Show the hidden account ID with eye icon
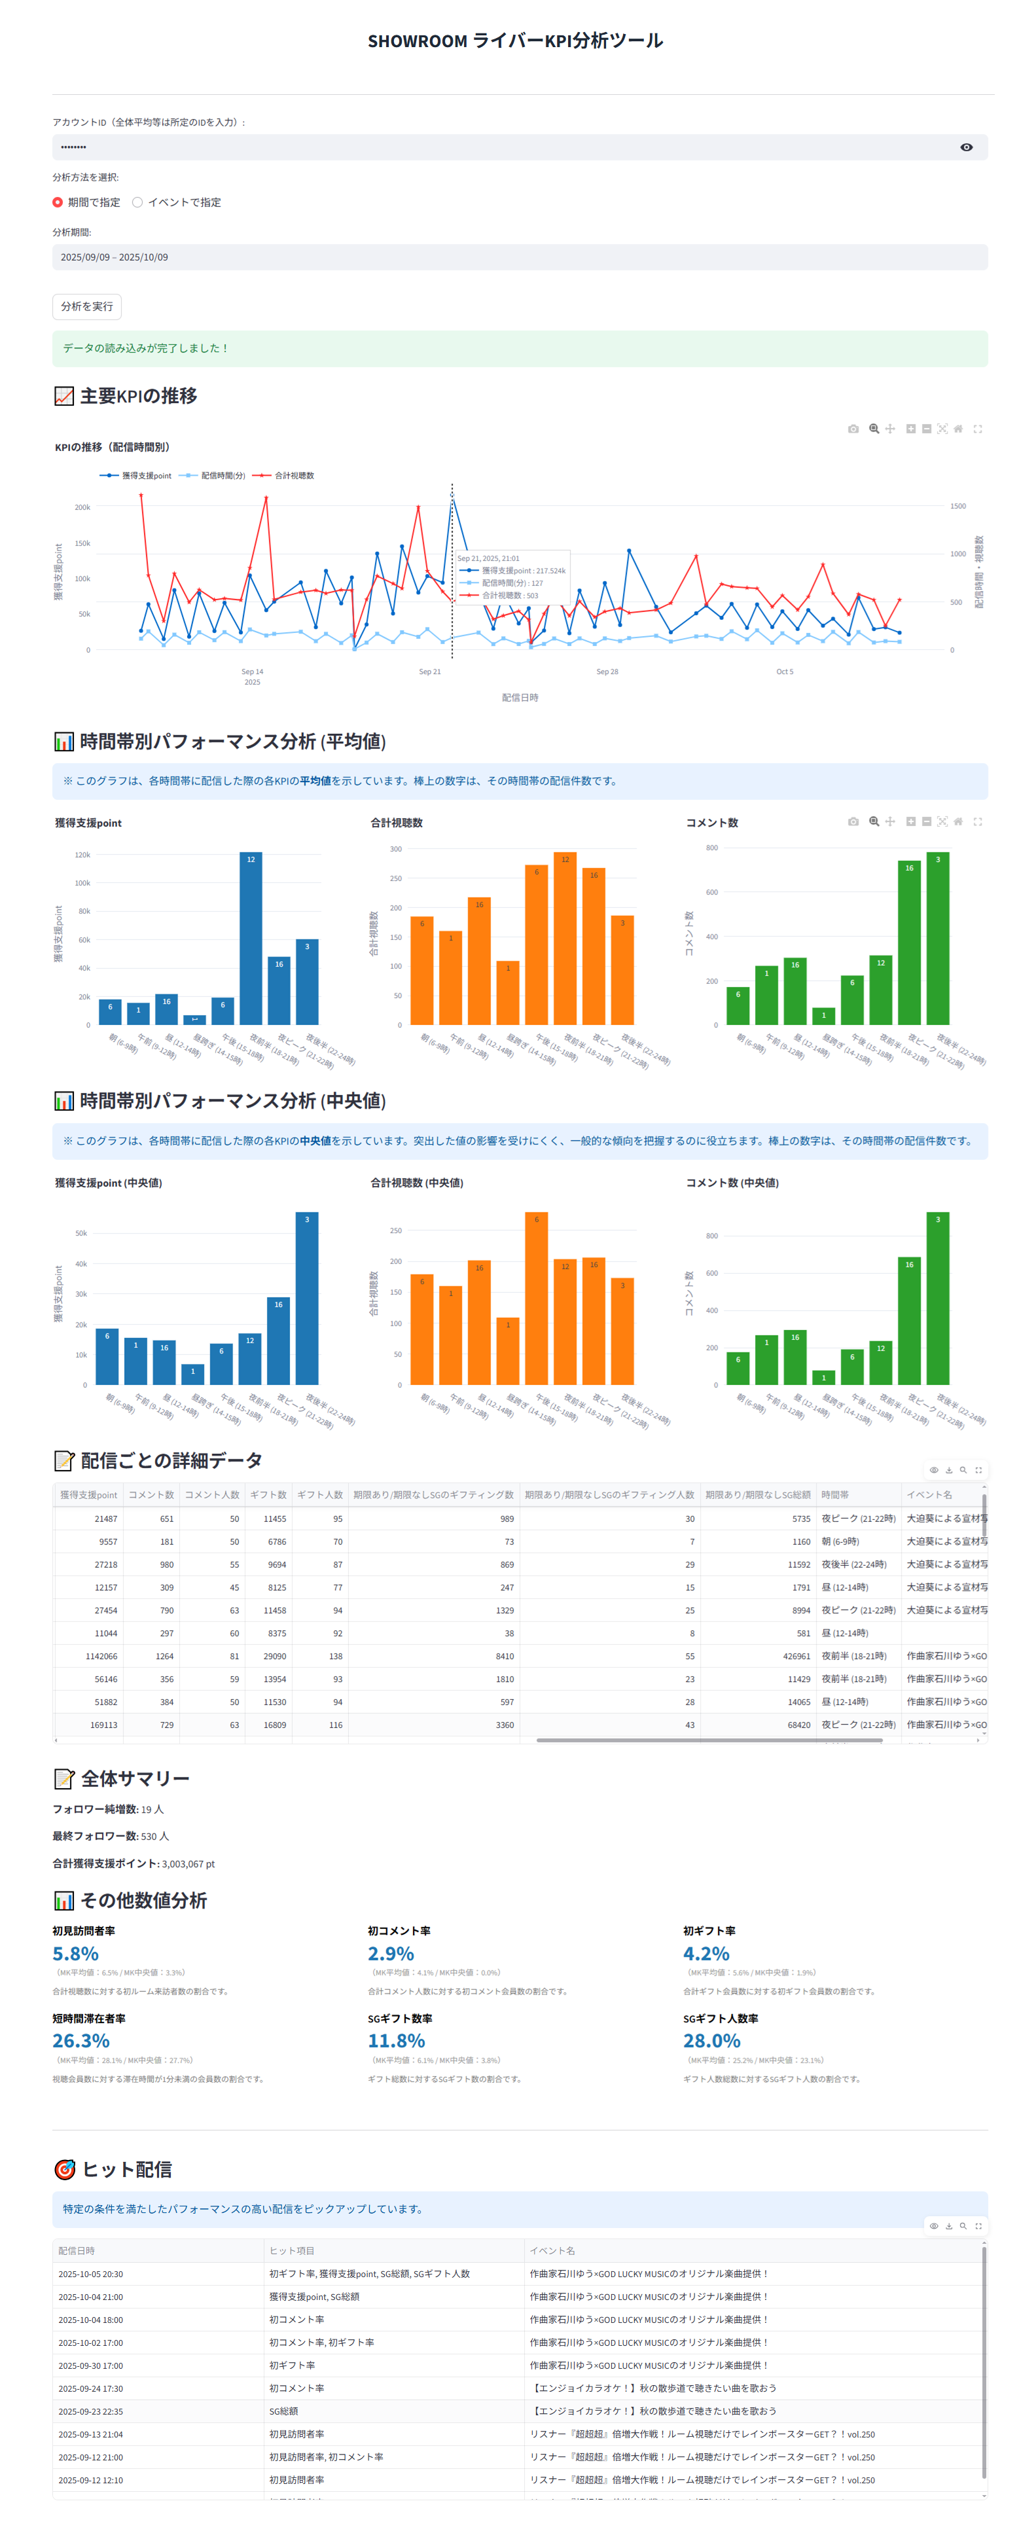 [x=966, y=148]
